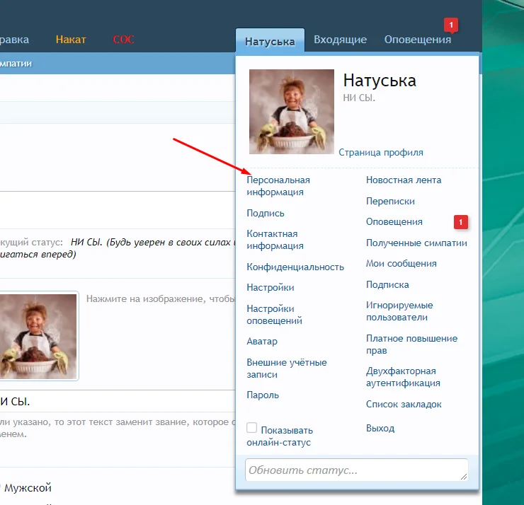The image size is (524, 505).
Task: Open the Накат navigation link
Action: tap(71, 40)
